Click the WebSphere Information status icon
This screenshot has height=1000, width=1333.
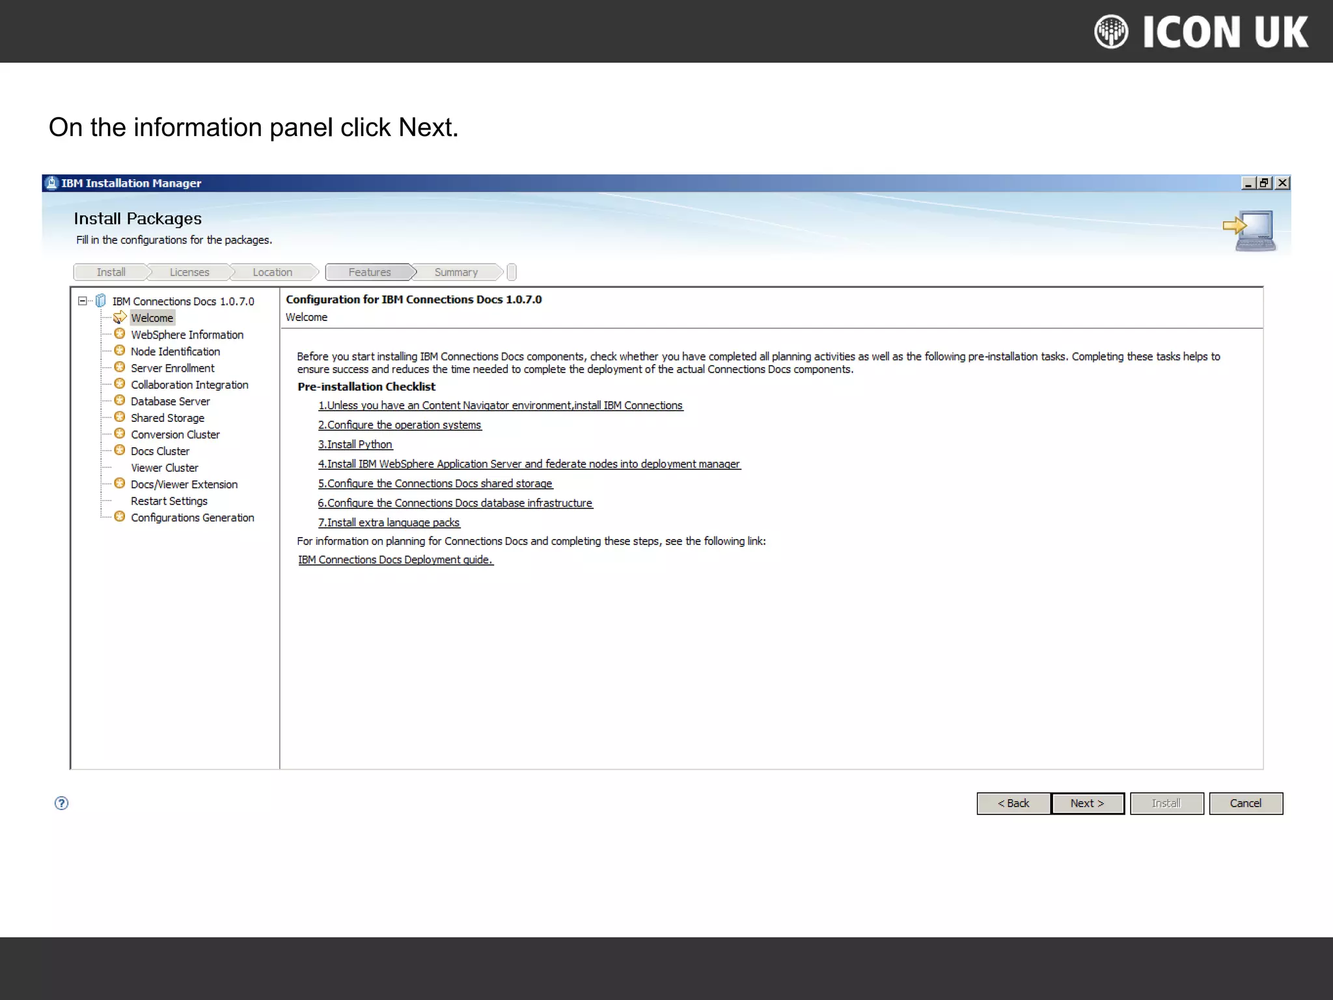click(x=120, y=334)
